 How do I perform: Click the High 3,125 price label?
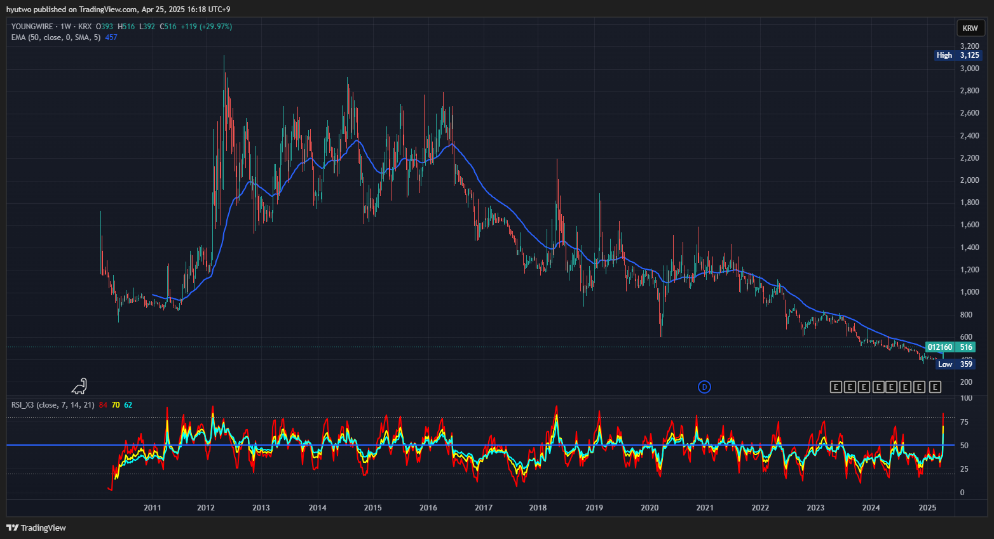(x=958, y=55)
